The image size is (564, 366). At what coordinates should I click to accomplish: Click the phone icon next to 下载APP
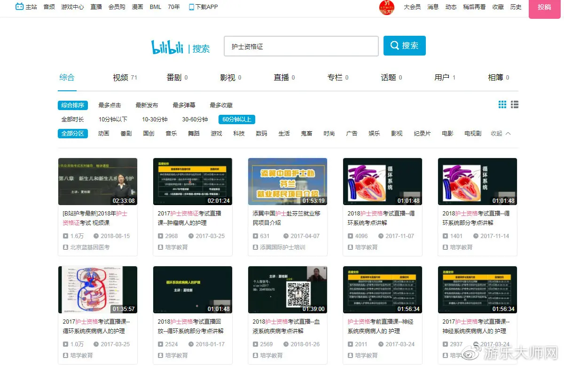click(x=191, y=7)
